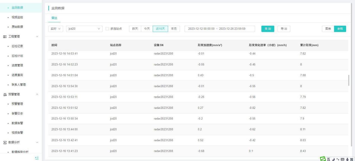Click the 数据分析 section icon in sidebar
355x161 pixels.
[x=4, y=142]
